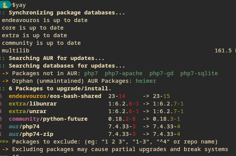The image size is (236, 156).
Task: Select the extra/libunrar package entry
Action: pos(33,104)
